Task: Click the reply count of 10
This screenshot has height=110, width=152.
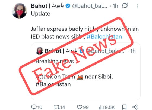Action: pyautogui.click(x=40, y=107)
